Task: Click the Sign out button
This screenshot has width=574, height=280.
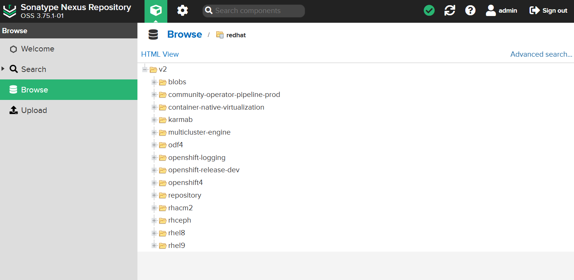Action: [x=548, y=11]
